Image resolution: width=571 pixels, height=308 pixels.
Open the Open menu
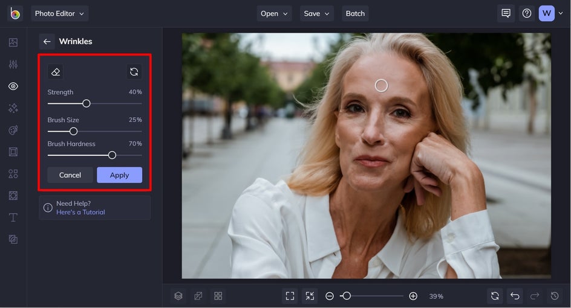pyautogui.click(x=274, y=13)
